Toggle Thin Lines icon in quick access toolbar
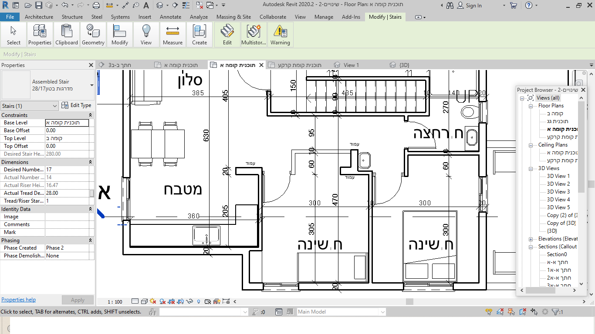Screen dimensions: 595x334 (186, 5)
